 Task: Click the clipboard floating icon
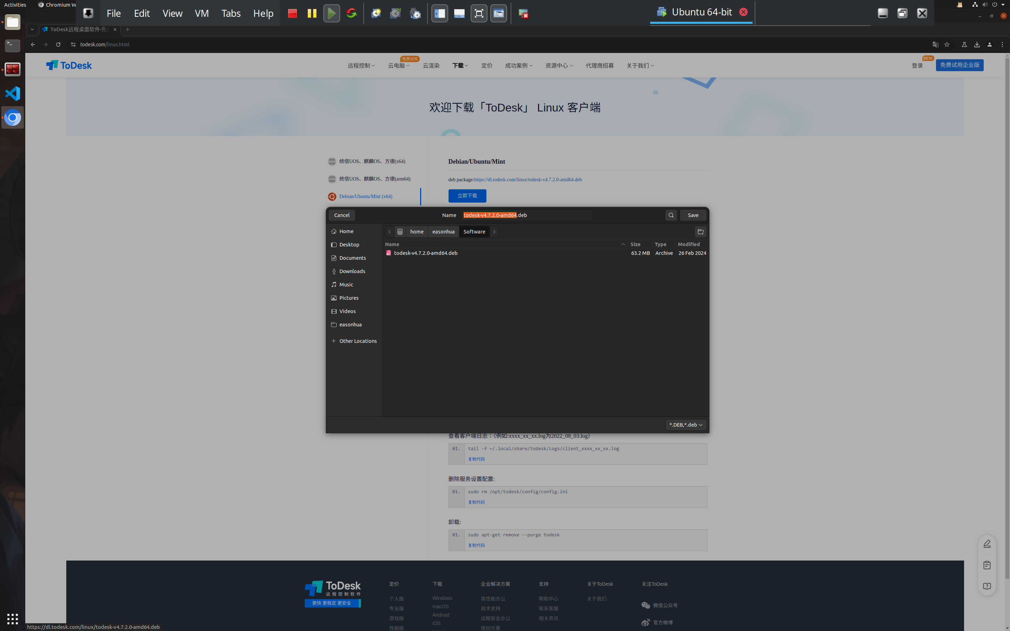pyautogui.click(x=987, y=565)
